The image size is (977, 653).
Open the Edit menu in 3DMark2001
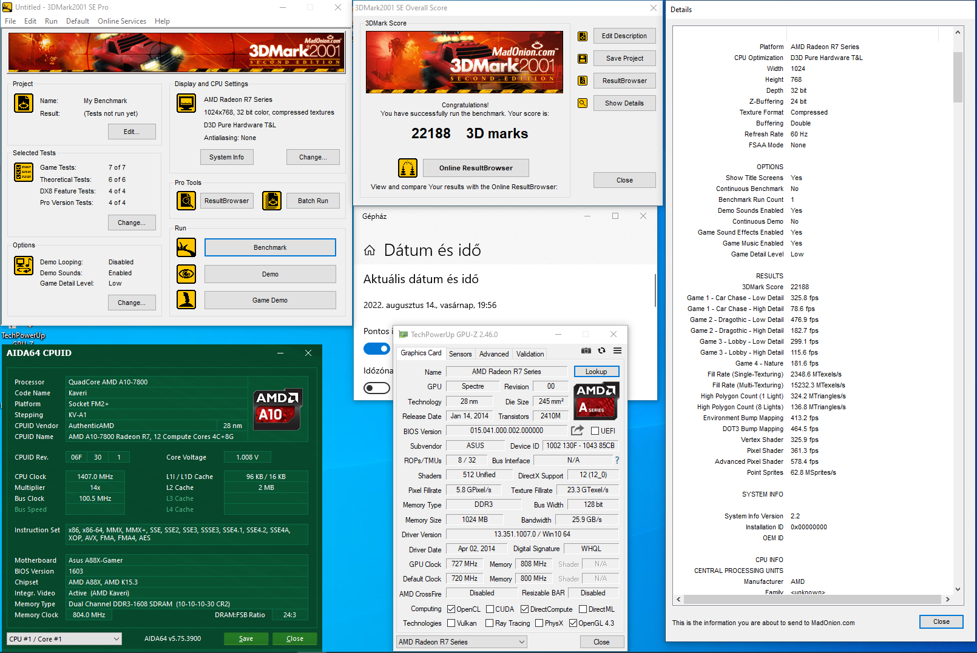pyautogui.click(x=30, y=21)
